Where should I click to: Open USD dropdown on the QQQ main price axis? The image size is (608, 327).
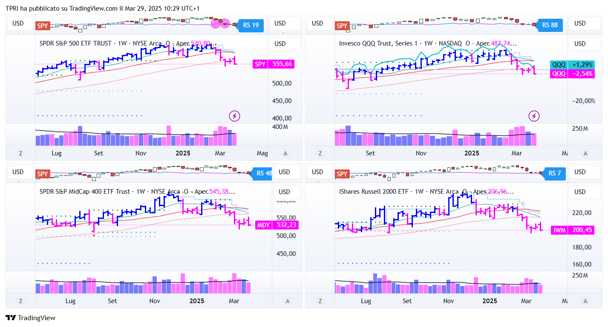click(580, 43)
